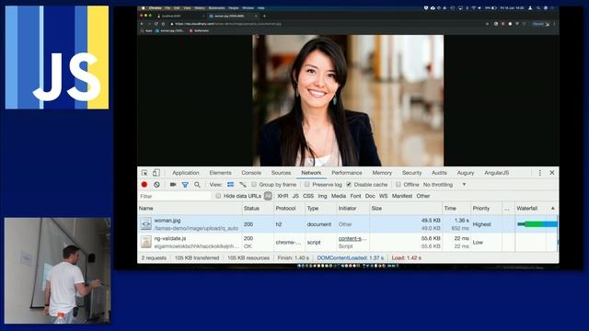Screen dimensions: 589x331
Task: Go back in Chrome
Action: 142,24
